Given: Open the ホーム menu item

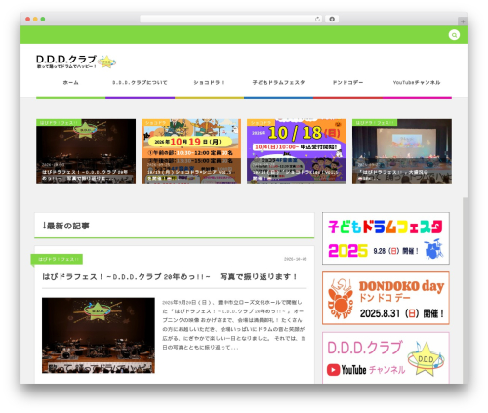Looking at the screenshot, I should coord(71,83).
